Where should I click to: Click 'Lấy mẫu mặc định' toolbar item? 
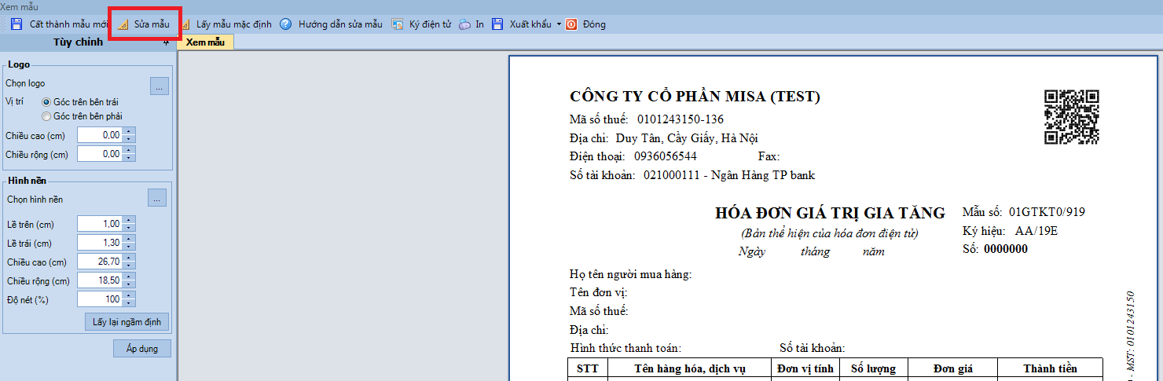point(227,24)
